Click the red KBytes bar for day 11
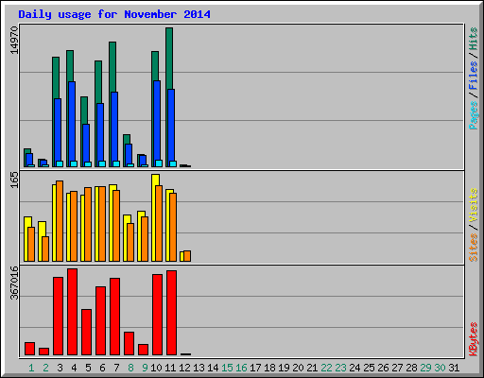 pyautogui.click(x=171, y=313)
